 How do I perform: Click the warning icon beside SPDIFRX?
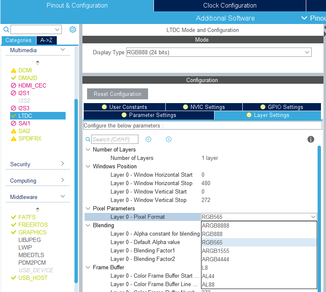tap(13, 138)
